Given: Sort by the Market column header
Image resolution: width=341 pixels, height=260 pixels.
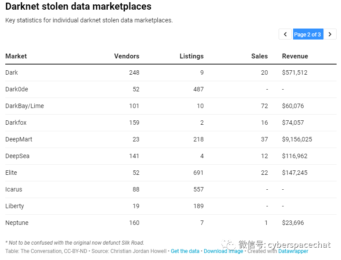Looking at the screenshot, I should point(16,56).
